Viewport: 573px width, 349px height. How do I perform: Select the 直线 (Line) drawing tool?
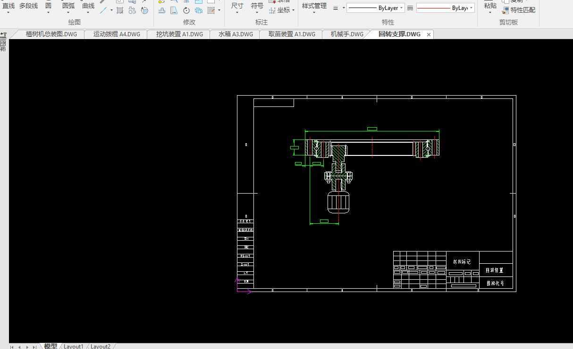point(8,6)
